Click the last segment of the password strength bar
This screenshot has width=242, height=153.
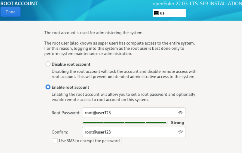pos(156,122)
